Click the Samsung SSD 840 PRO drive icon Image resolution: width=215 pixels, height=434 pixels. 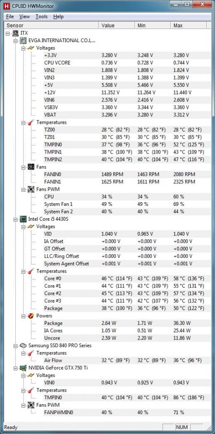[23, 345]
